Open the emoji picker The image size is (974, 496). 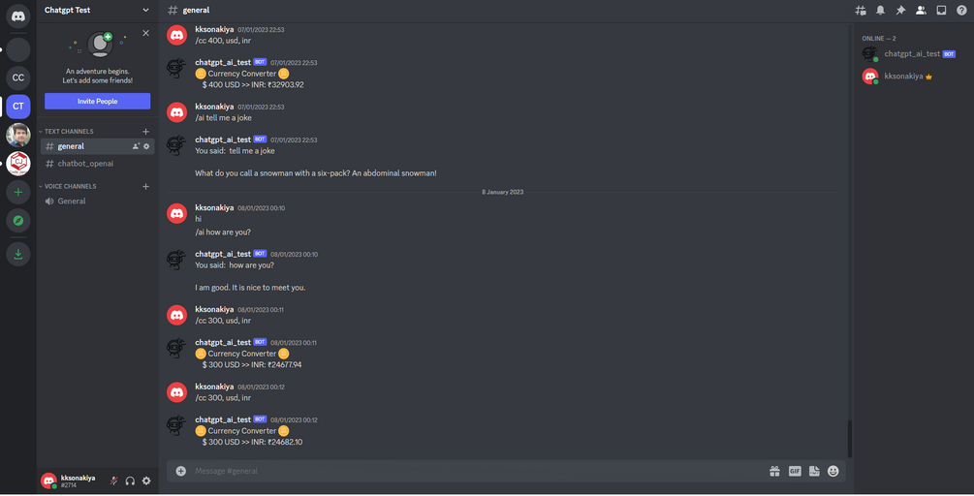pos(833,471)
